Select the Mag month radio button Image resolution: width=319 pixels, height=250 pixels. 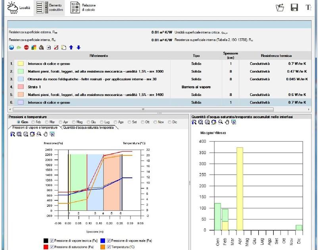(74, 122)
